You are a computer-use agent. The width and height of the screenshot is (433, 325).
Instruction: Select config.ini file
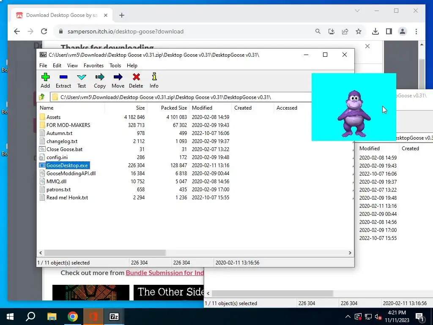57,157
